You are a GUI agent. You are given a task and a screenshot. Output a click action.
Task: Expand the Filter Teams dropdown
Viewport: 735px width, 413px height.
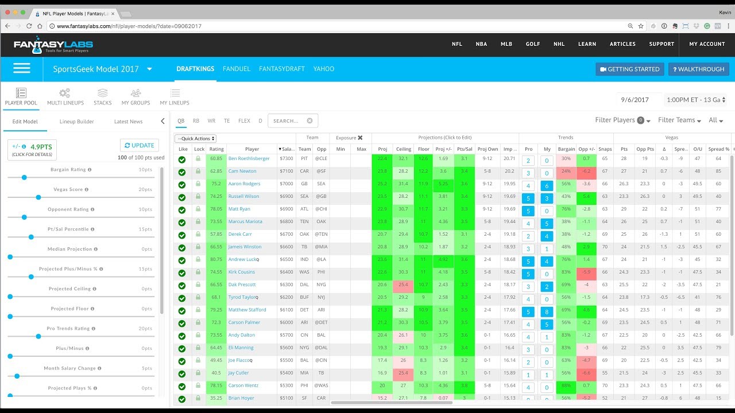[680, 120]
